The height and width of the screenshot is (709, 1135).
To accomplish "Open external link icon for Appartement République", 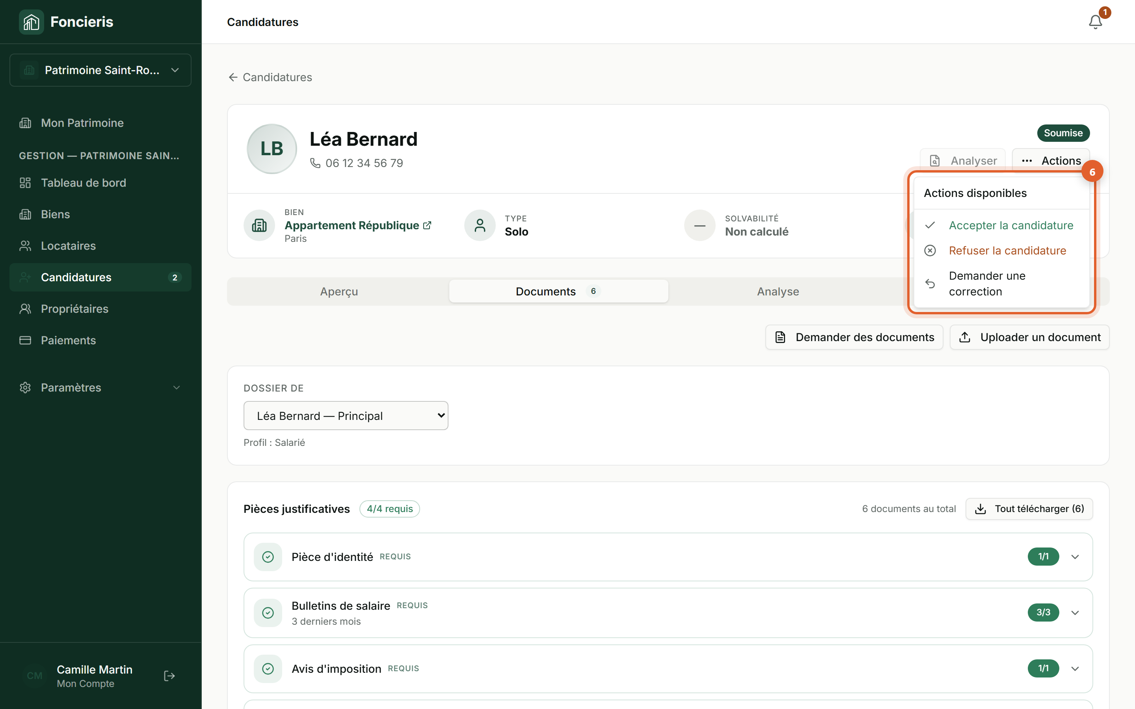I will point(427,225).
